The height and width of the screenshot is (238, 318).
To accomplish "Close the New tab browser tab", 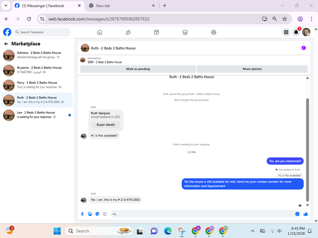I will tap(153, 6).
